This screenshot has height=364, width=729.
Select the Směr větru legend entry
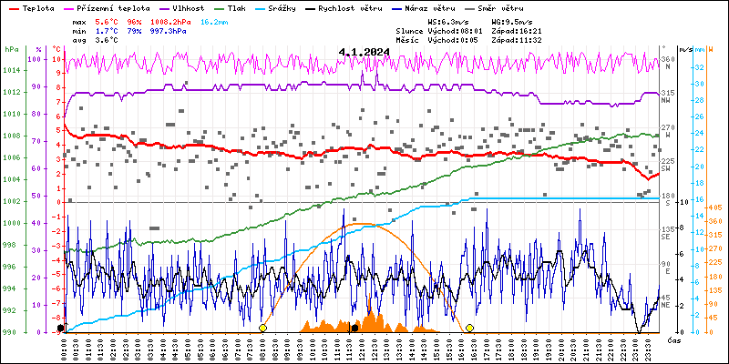pos(496,7)
